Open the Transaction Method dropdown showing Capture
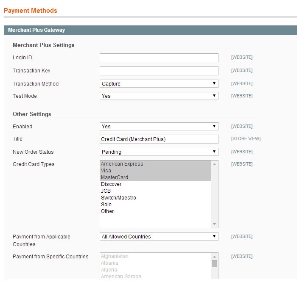The width and height of the screenshot is (297, 288). click(x=159, y=83)
